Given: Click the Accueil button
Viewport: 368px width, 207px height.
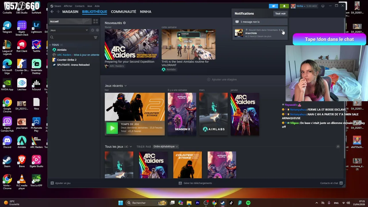Looking at the screenshot, I should click(70, 22).
